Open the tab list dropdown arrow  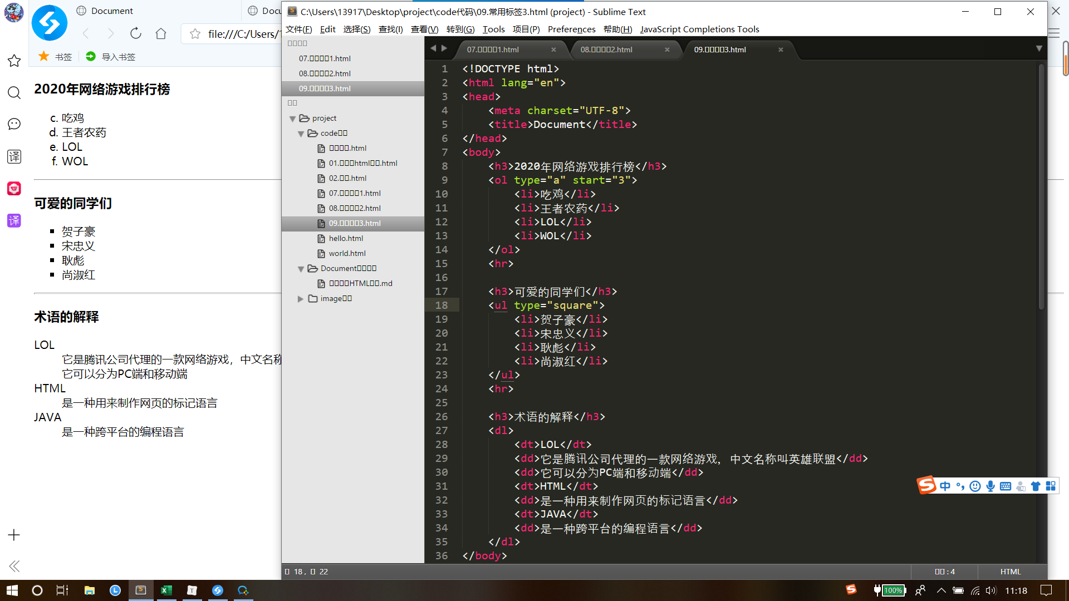[1039, 48]
